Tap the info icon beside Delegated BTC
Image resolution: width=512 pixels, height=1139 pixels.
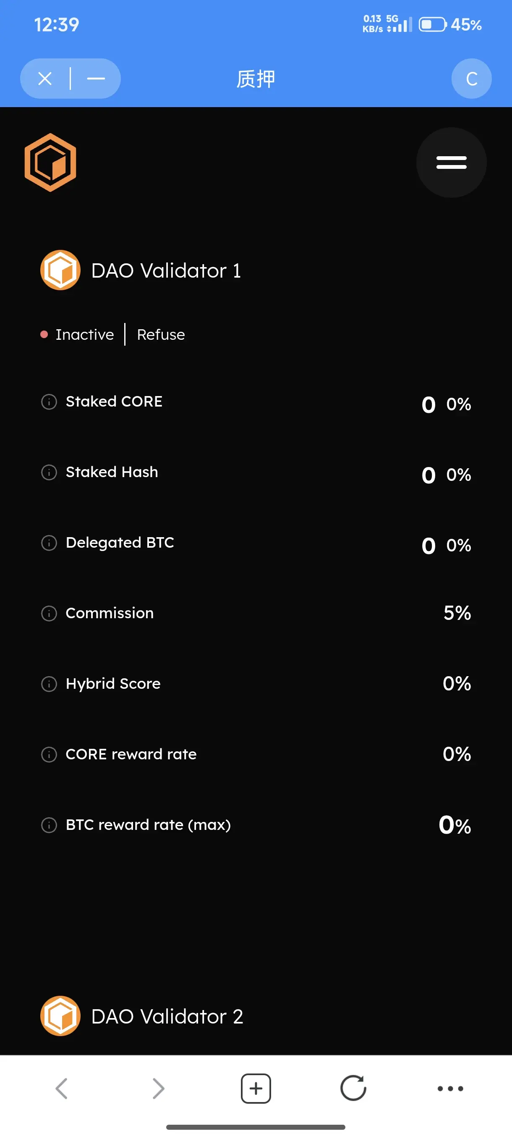[x=49, y=543]
